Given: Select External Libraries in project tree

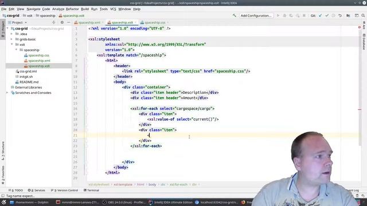Looking at the screenshot, I should click(28, 88).
